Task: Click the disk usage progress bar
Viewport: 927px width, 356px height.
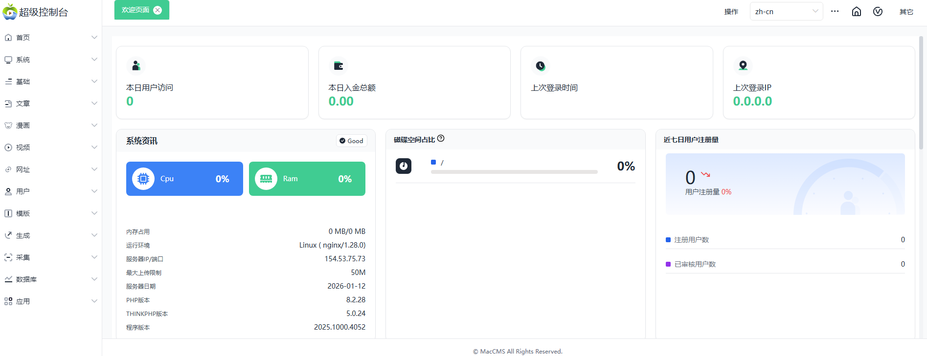Action: 514,172
